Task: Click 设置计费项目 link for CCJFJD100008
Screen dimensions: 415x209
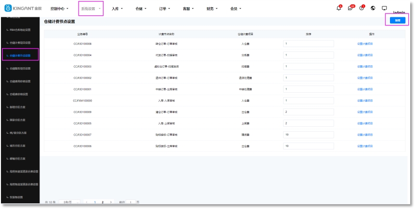Action: (x=364, y=43)
